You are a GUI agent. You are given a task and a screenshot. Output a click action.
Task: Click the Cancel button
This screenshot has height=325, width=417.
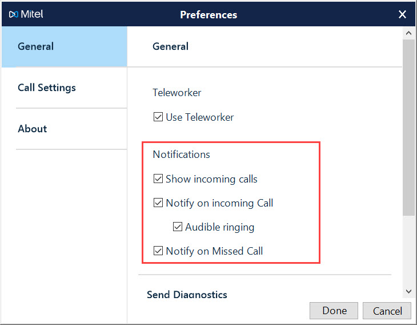387,311
